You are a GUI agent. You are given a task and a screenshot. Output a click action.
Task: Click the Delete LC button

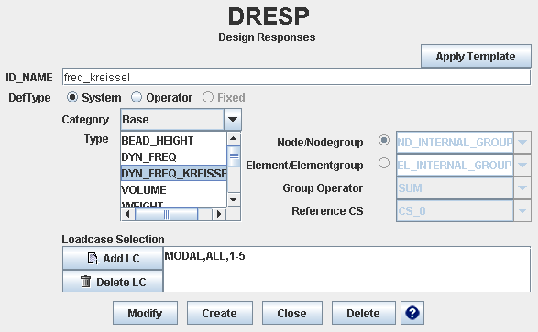tap(113, 282)
